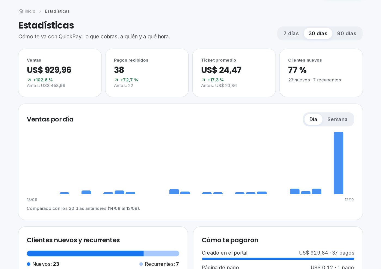381x269 pixels.
Task: Switch the period to 90 días
Action: click(x=347, y=33)
